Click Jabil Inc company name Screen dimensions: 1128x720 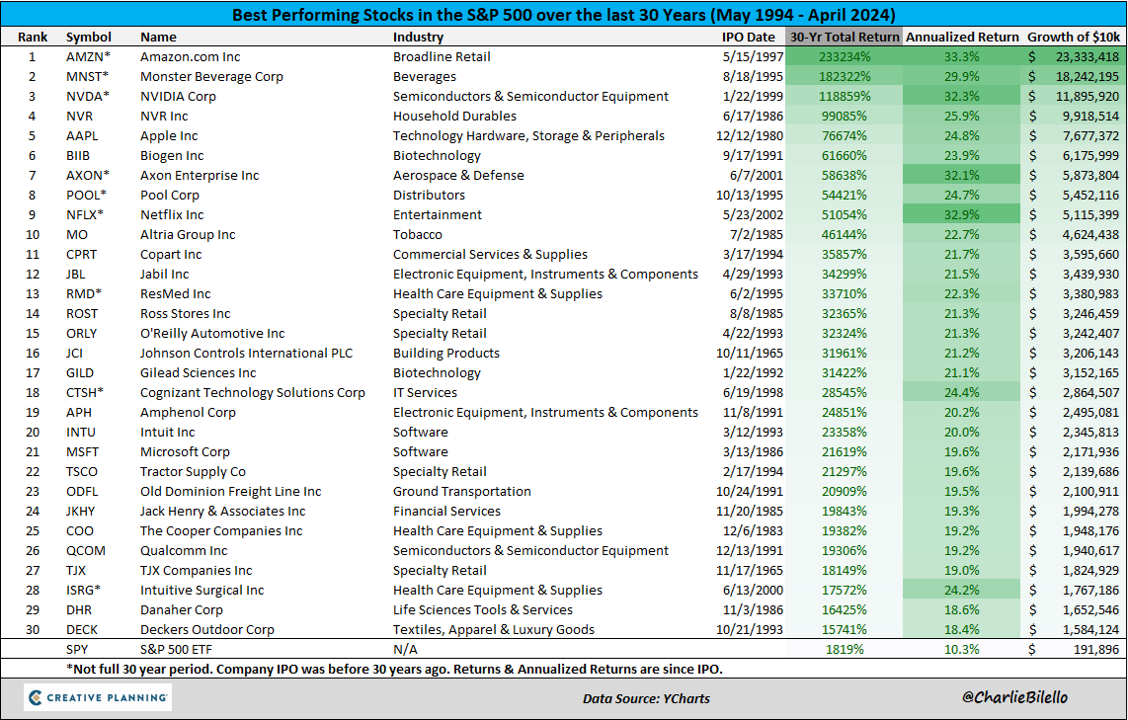click(165, 274)
